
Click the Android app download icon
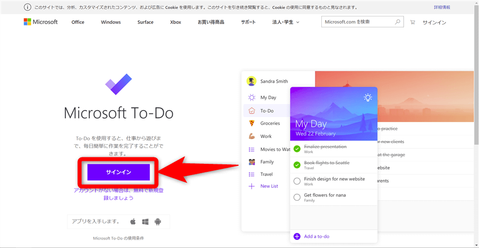click(158, 222)
